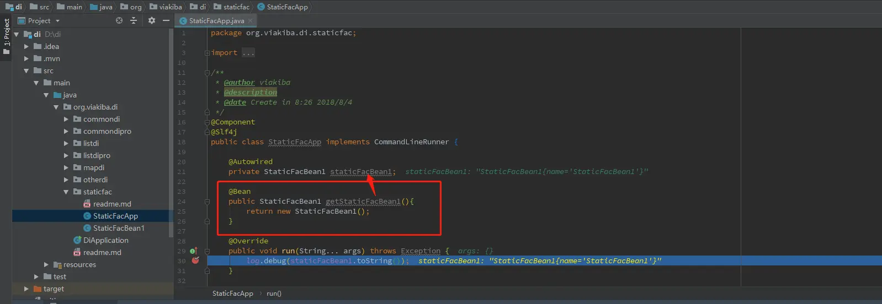Click the CommandLineRunner interface name
The width and height of the screenshot is (882, 304).
point(411,142)
